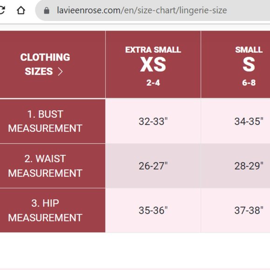Screen dimensions: 270x270
Task: Click the Hip Measurement row label
Action: point(45,210)
